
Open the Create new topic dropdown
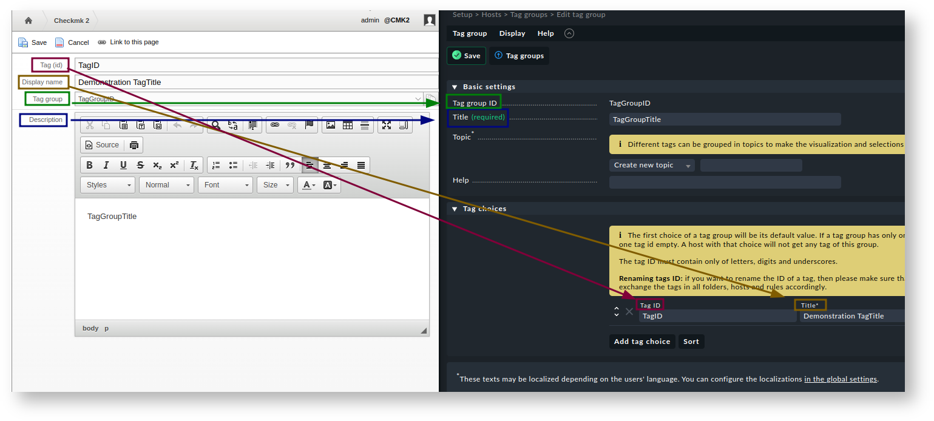pos(652,165)
